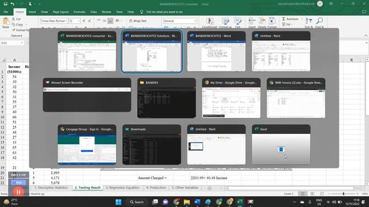Open the AutoSum dropdown arrow
369x207 pixels.
[302, 19]
